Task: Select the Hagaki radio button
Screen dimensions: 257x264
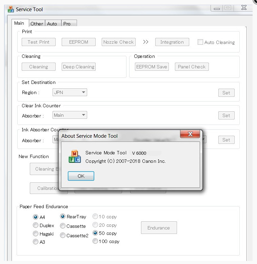Action: (35, 234)
